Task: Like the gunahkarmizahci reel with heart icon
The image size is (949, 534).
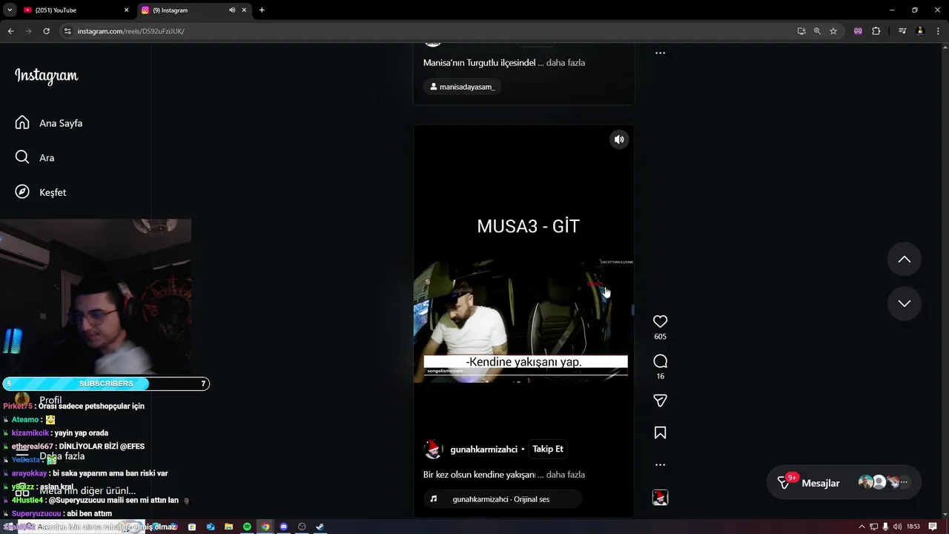Action: click(660, 321)
